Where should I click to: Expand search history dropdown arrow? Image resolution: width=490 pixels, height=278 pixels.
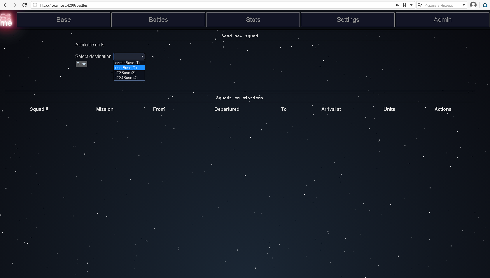464,5
